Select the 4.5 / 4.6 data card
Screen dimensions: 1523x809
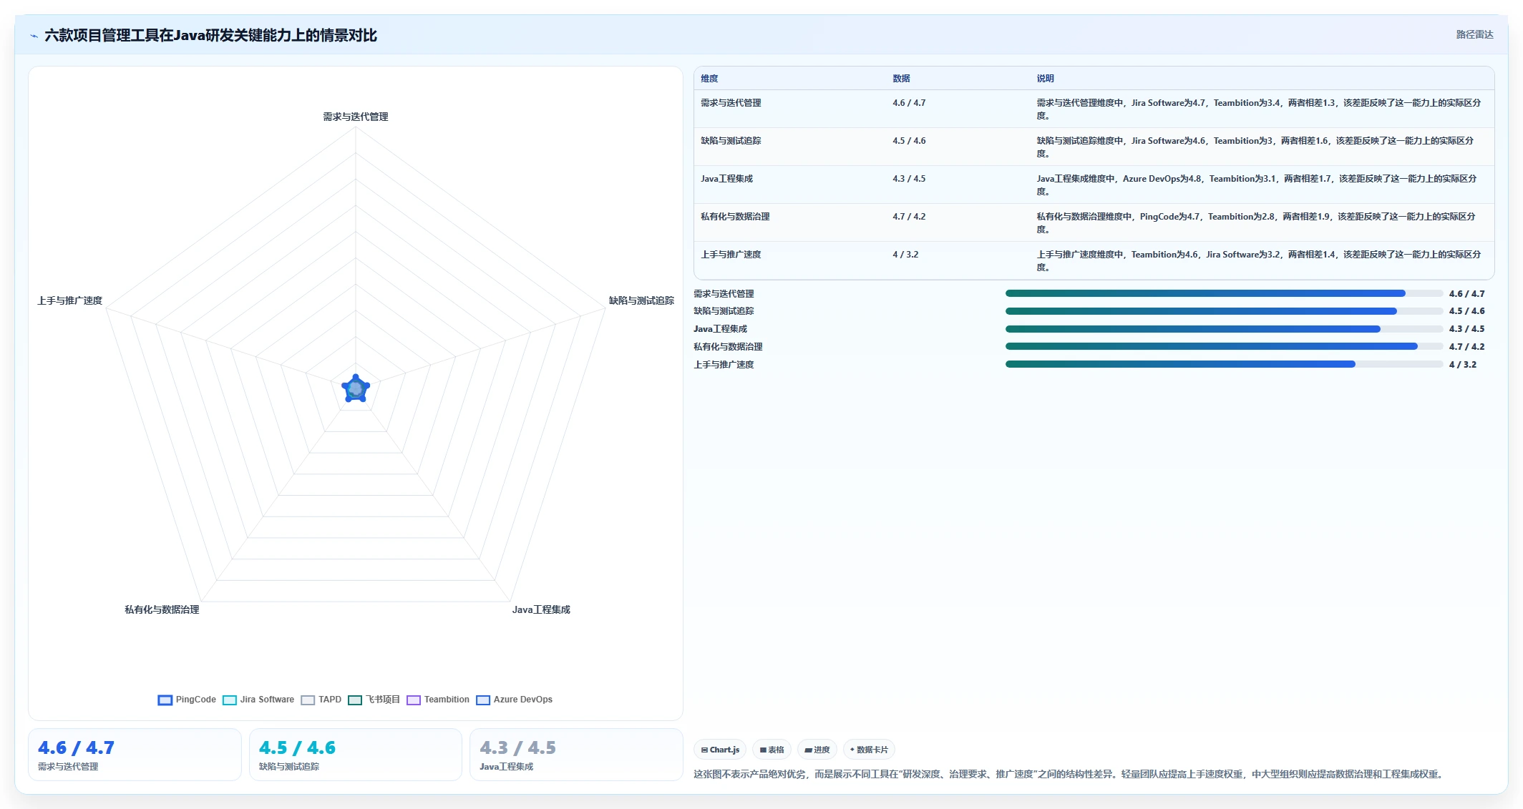pos(356,755)
